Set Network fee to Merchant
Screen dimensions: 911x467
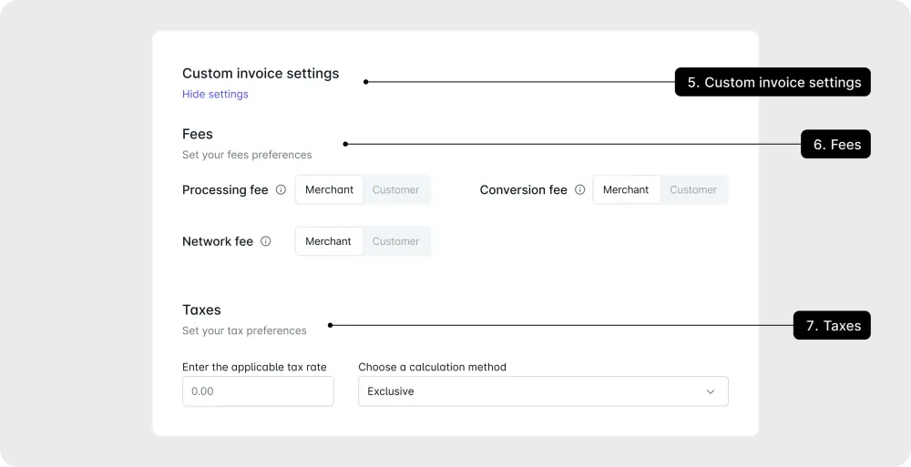329,241
